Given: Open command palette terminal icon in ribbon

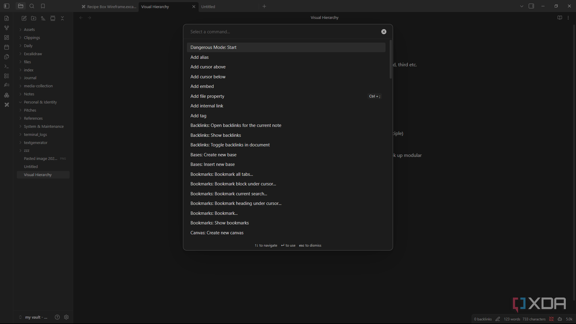Looking at the screenshot, I should 7,66.
